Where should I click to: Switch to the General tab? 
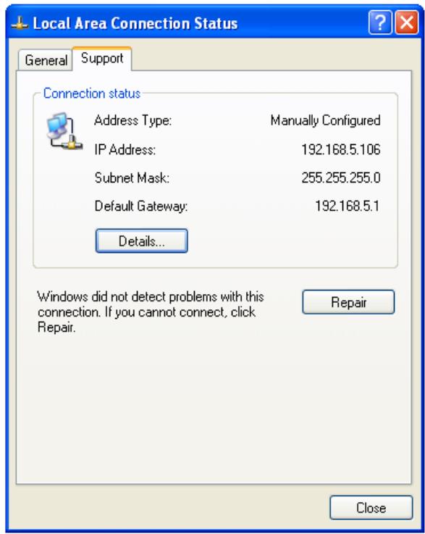coord(46,60)
